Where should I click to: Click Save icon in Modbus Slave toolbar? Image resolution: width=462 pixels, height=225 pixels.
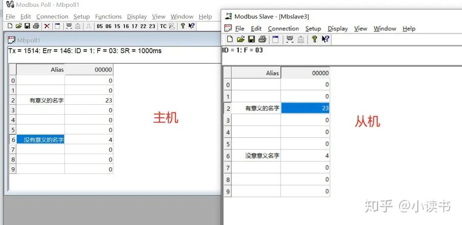tap(252, 39)
